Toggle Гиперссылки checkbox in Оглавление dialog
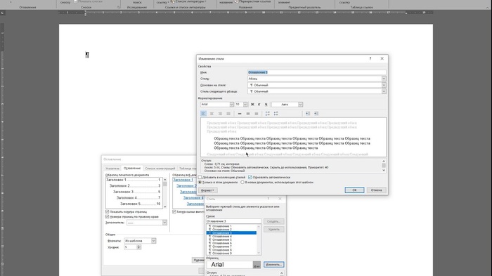Image resolution: width=492 pixels, height=276 pixels. click(174, 211)
